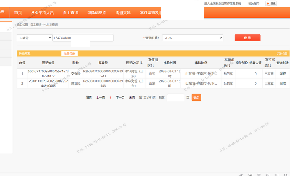This screenshot has width=290, height=176.
Task: Go to 首页 in navigation bar
Action: (18, 13)
